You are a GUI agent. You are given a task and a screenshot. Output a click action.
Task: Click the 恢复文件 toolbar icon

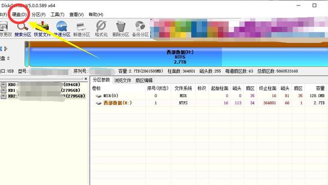43,29
